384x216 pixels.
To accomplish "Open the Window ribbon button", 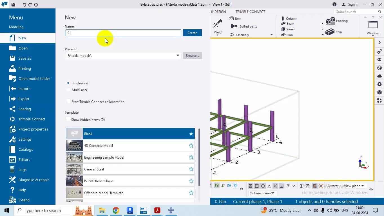I will [x=373, y=27].
